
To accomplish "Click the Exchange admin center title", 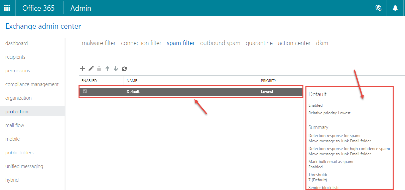I will (x=43, y=26).
